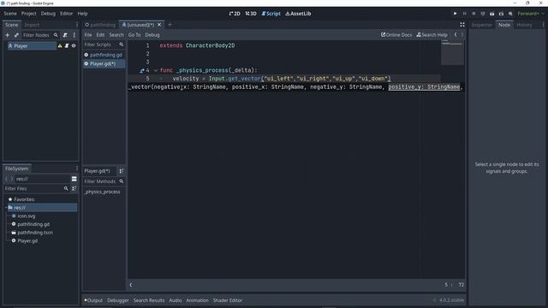
Task: Open the Player node's script icon
Action: 67,45
